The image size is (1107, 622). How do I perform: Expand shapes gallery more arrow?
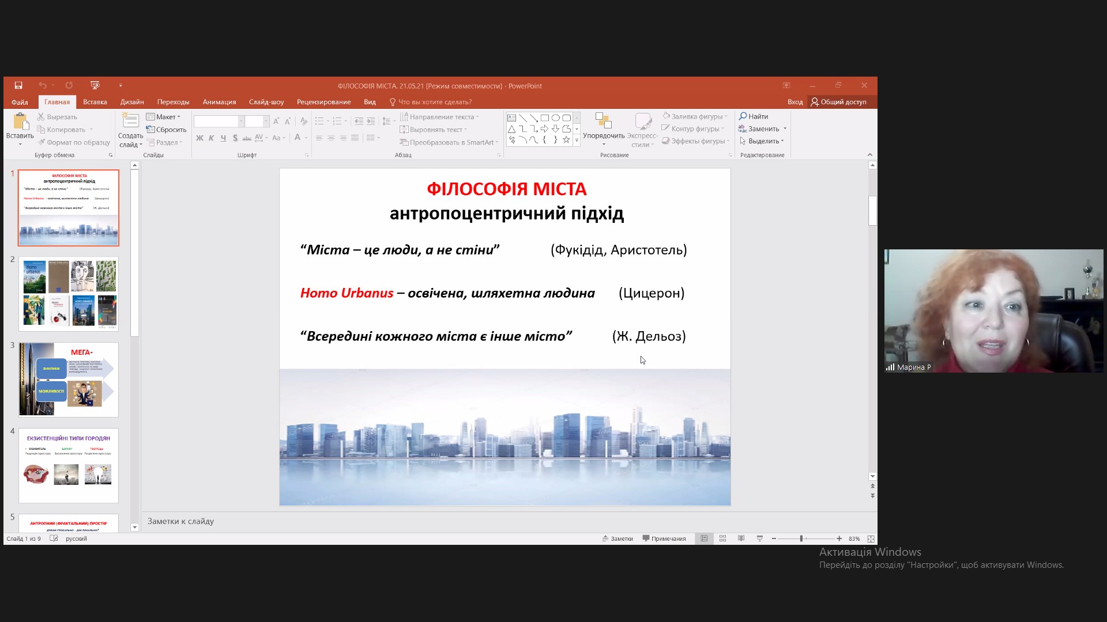click(x=577, y=140)
